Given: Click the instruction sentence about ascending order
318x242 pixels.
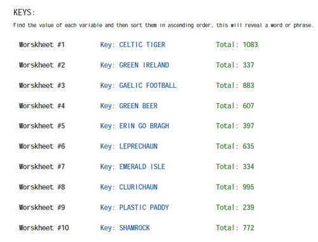Looking at the screenshot, I should [163, 25].
